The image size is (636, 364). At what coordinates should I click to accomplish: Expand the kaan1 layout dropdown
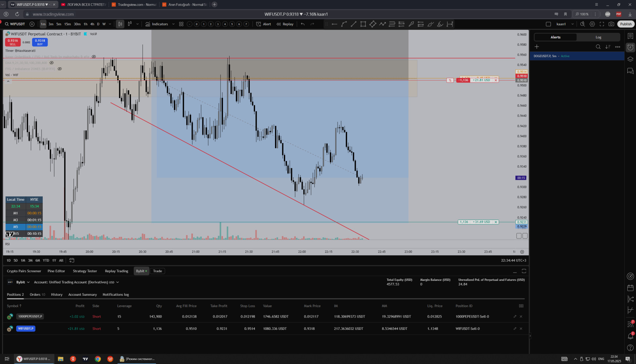point(572,24)
